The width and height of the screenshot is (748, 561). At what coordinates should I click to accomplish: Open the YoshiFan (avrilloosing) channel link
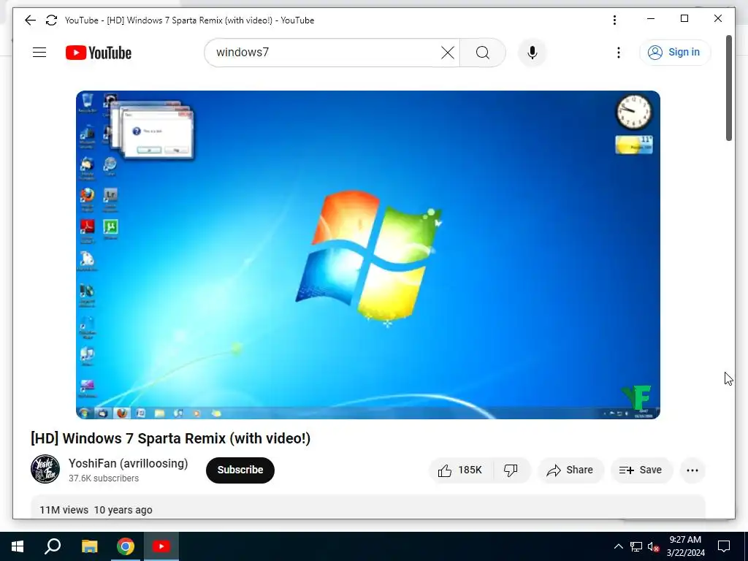pyautogui.click(x=129, y=463)
